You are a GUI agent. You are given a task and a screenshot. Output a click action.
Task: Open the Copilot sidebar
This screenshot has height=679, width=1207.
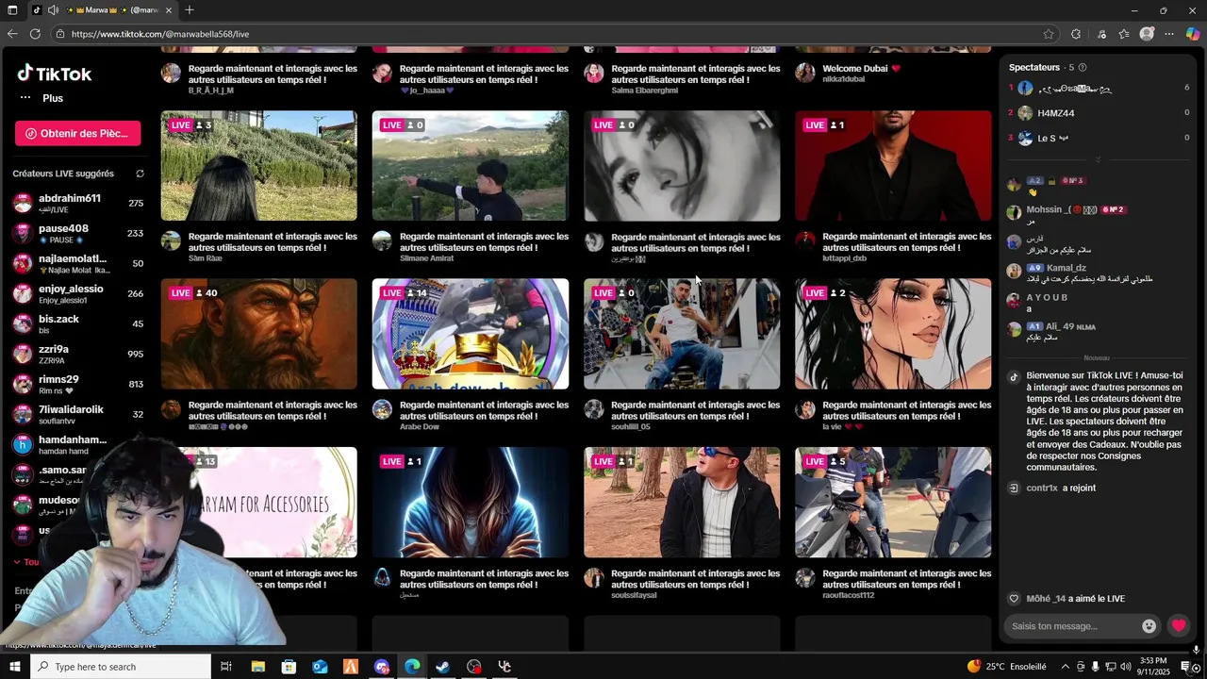click(1193, 34)
